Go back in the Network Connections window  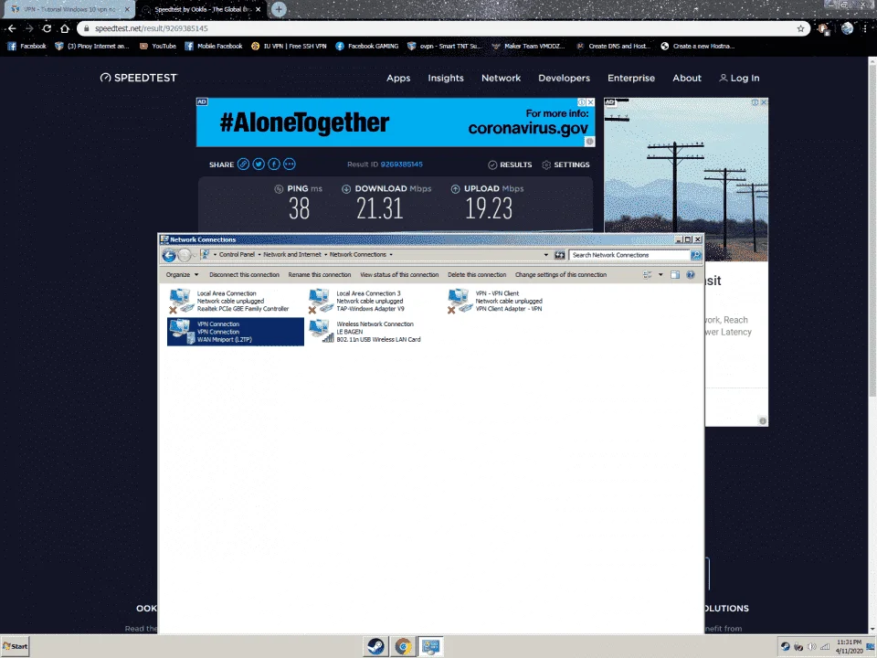tap(169, 255)
